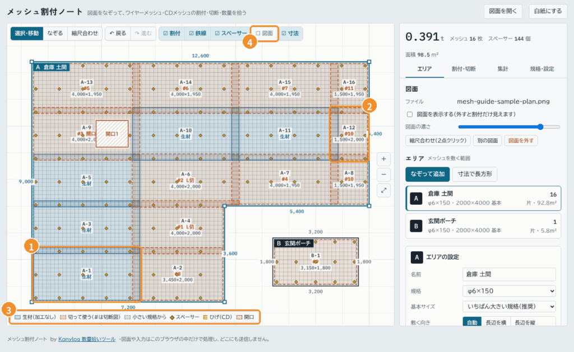
Task: Open the 規格・設定 tab
Action: coord(542,69)
